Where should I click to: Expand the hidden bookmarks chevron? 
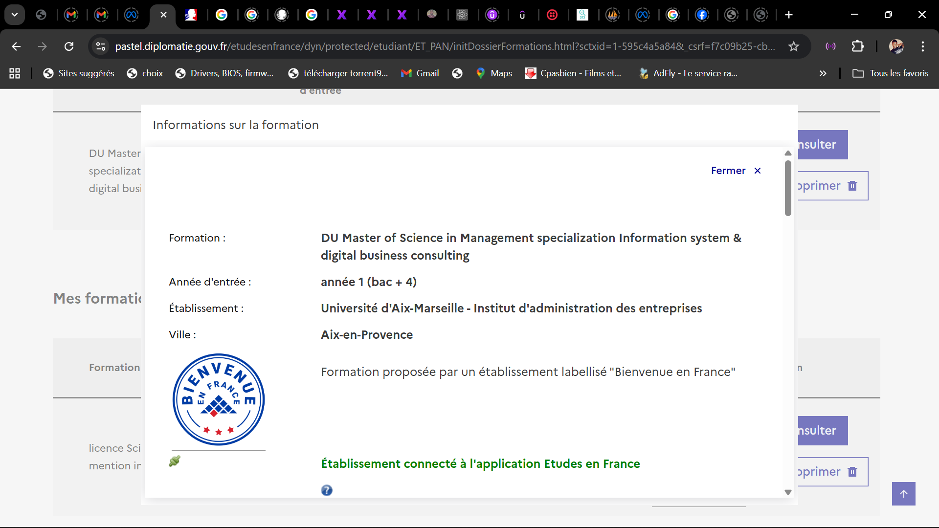[823, 73]
